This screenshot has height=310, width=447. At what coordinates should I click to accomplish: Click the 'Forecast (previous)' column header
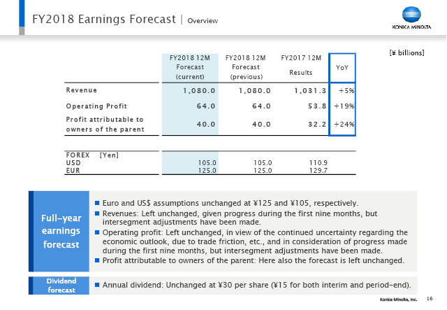(x=246, y=67)
